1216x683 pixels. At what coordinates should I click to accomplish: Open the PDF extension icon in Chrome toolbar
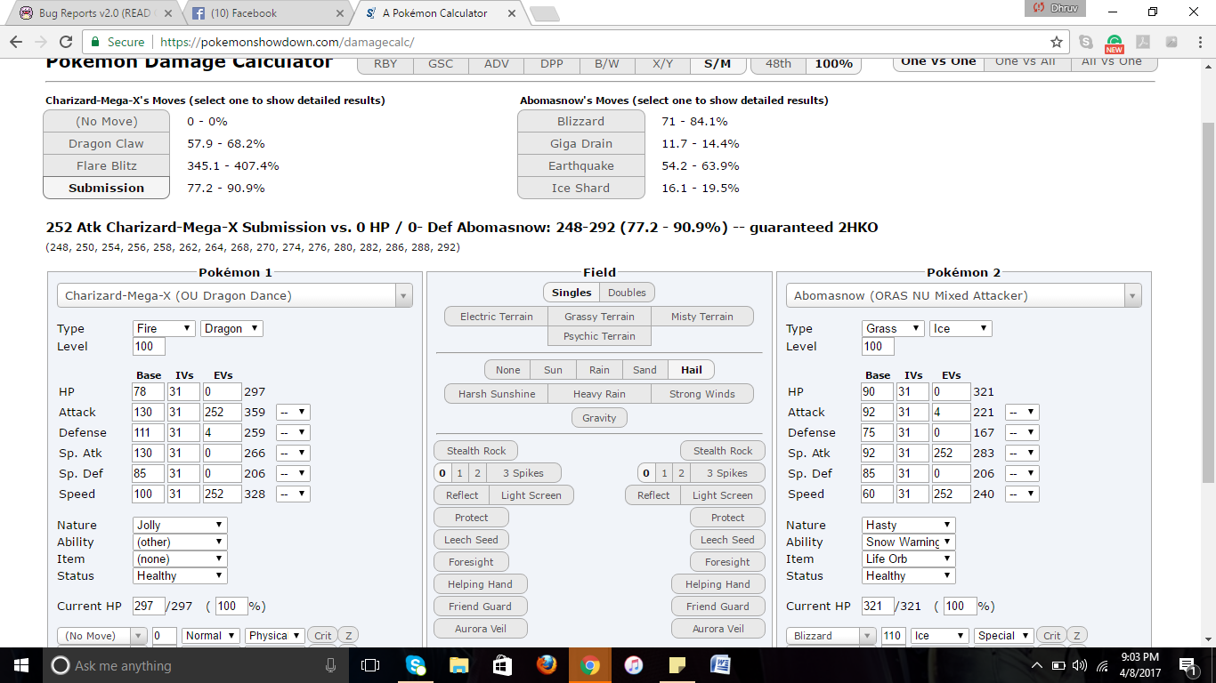click(x=1143, y=42)
